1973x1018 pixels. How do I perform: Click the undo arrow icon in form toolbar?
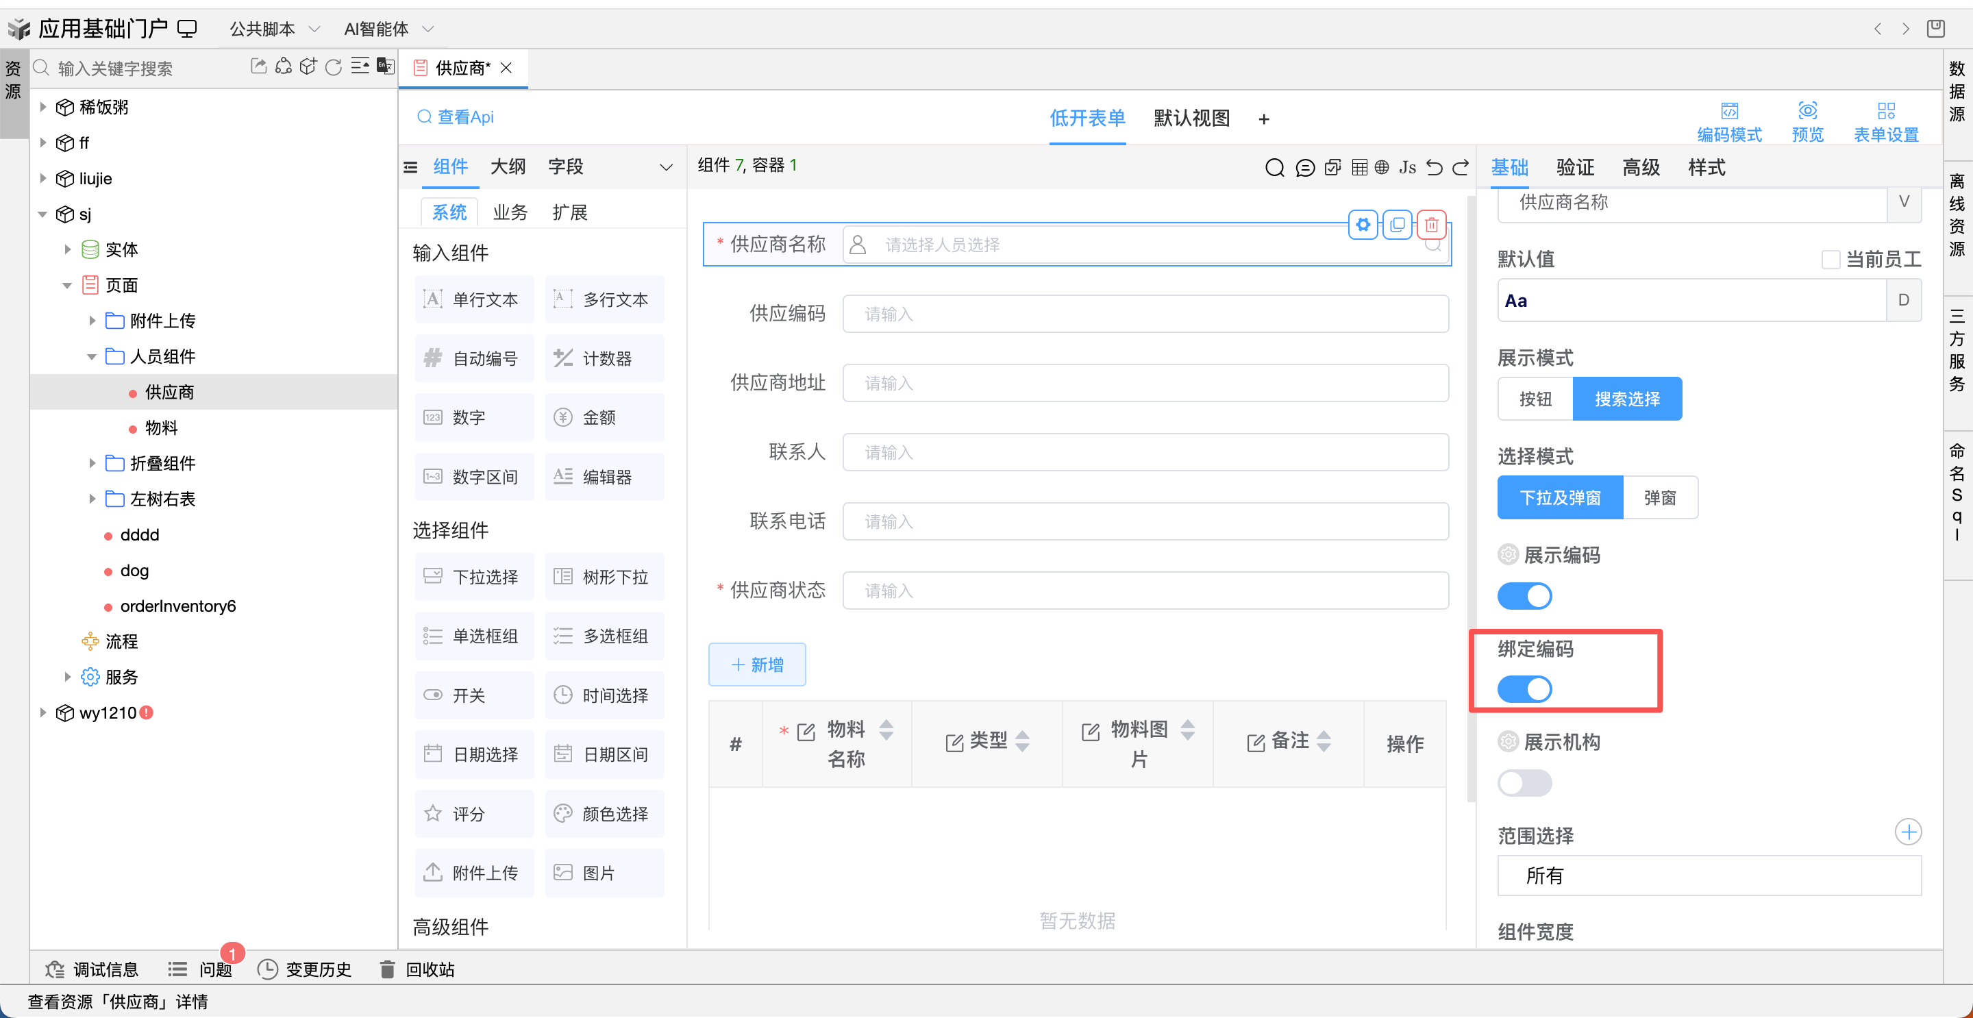click(x=1434, y=167)
